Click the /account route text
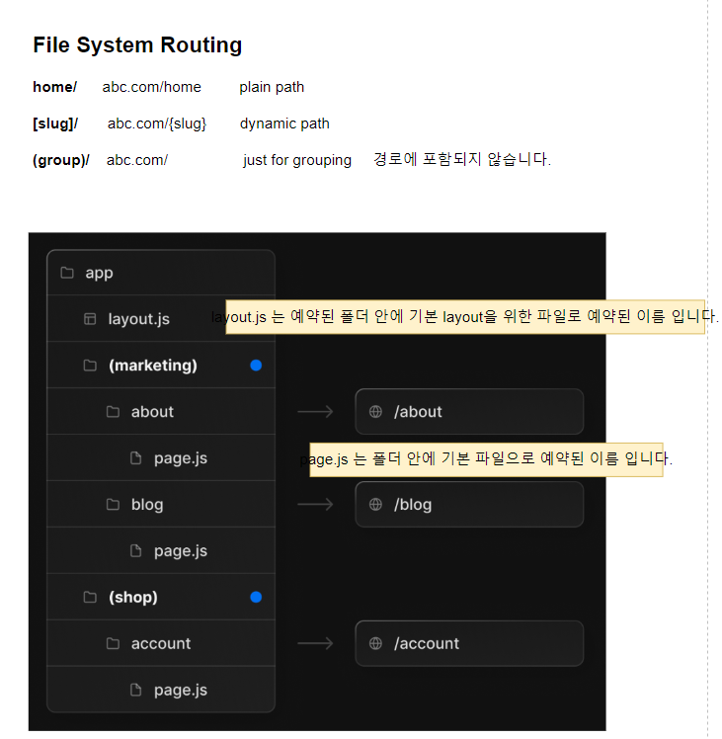 click(x=427, y=643)
